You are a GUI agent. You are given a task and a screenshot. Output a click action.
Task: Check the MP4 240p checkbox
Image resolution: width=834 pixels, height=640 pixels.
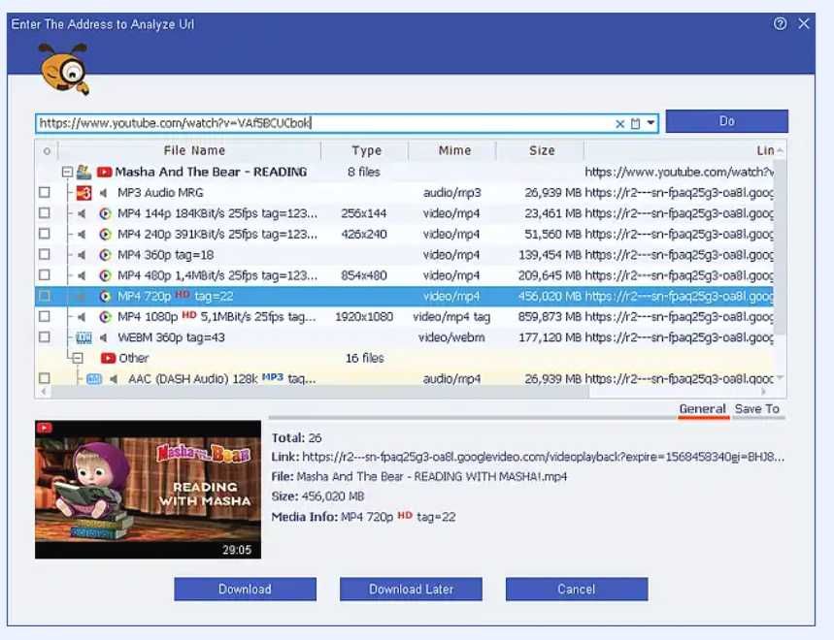point(45,234)
